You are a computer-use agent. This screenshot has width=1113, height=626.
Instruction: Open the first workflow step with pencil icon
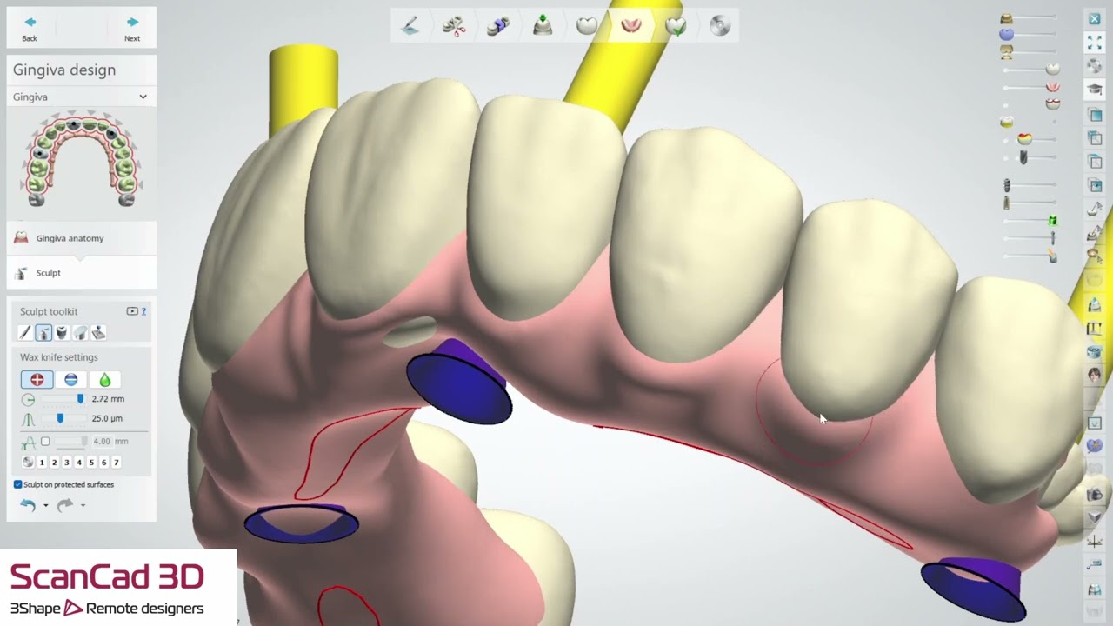410,26
